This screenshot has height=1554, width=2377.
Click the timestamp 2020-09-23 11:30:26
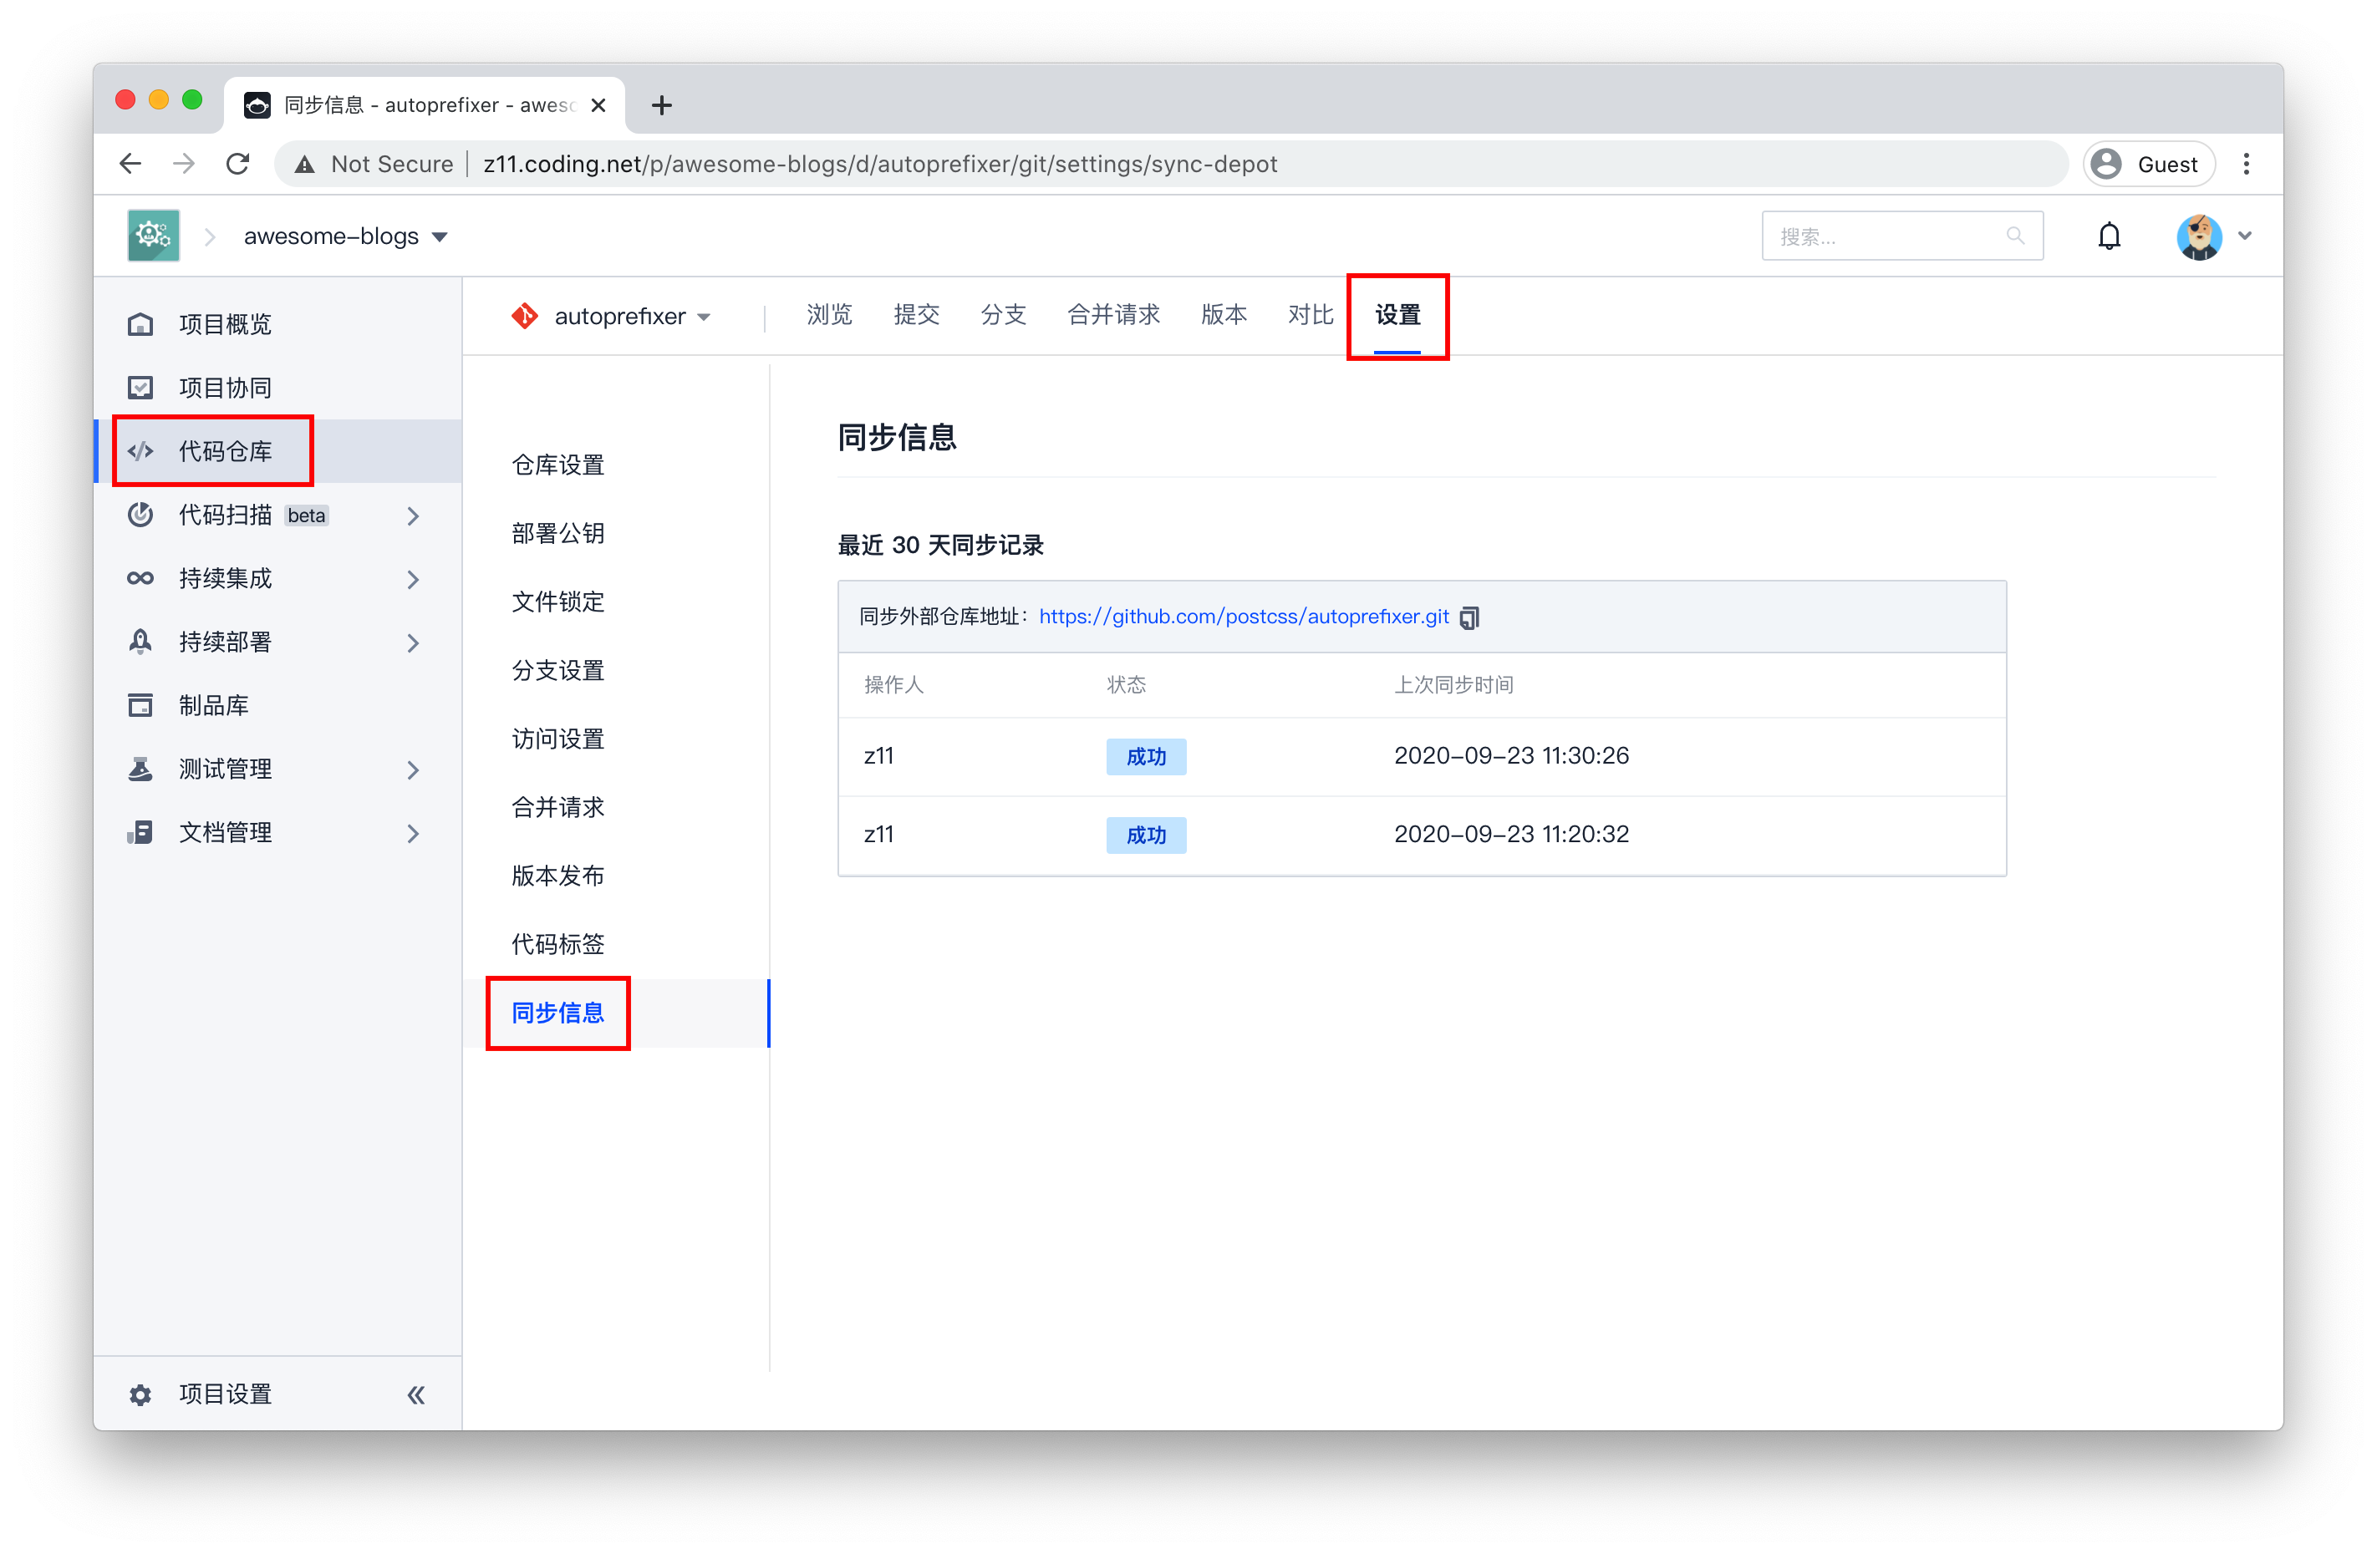(1511, 755)
